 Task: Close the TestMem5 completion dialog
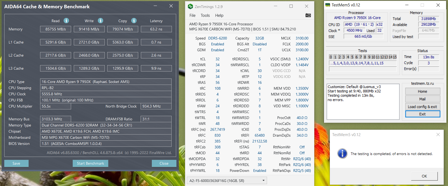pos(438,134)
